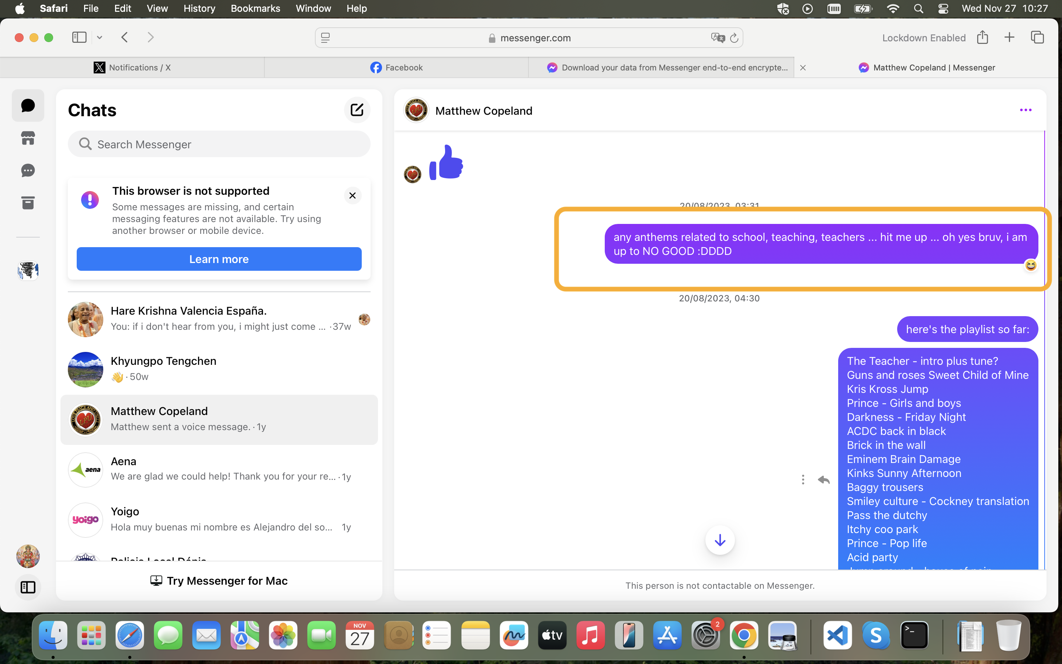Click the Search Messenger field
Image resolution: width=1062 pixels, height=664 pixels.
pos(219,144)
